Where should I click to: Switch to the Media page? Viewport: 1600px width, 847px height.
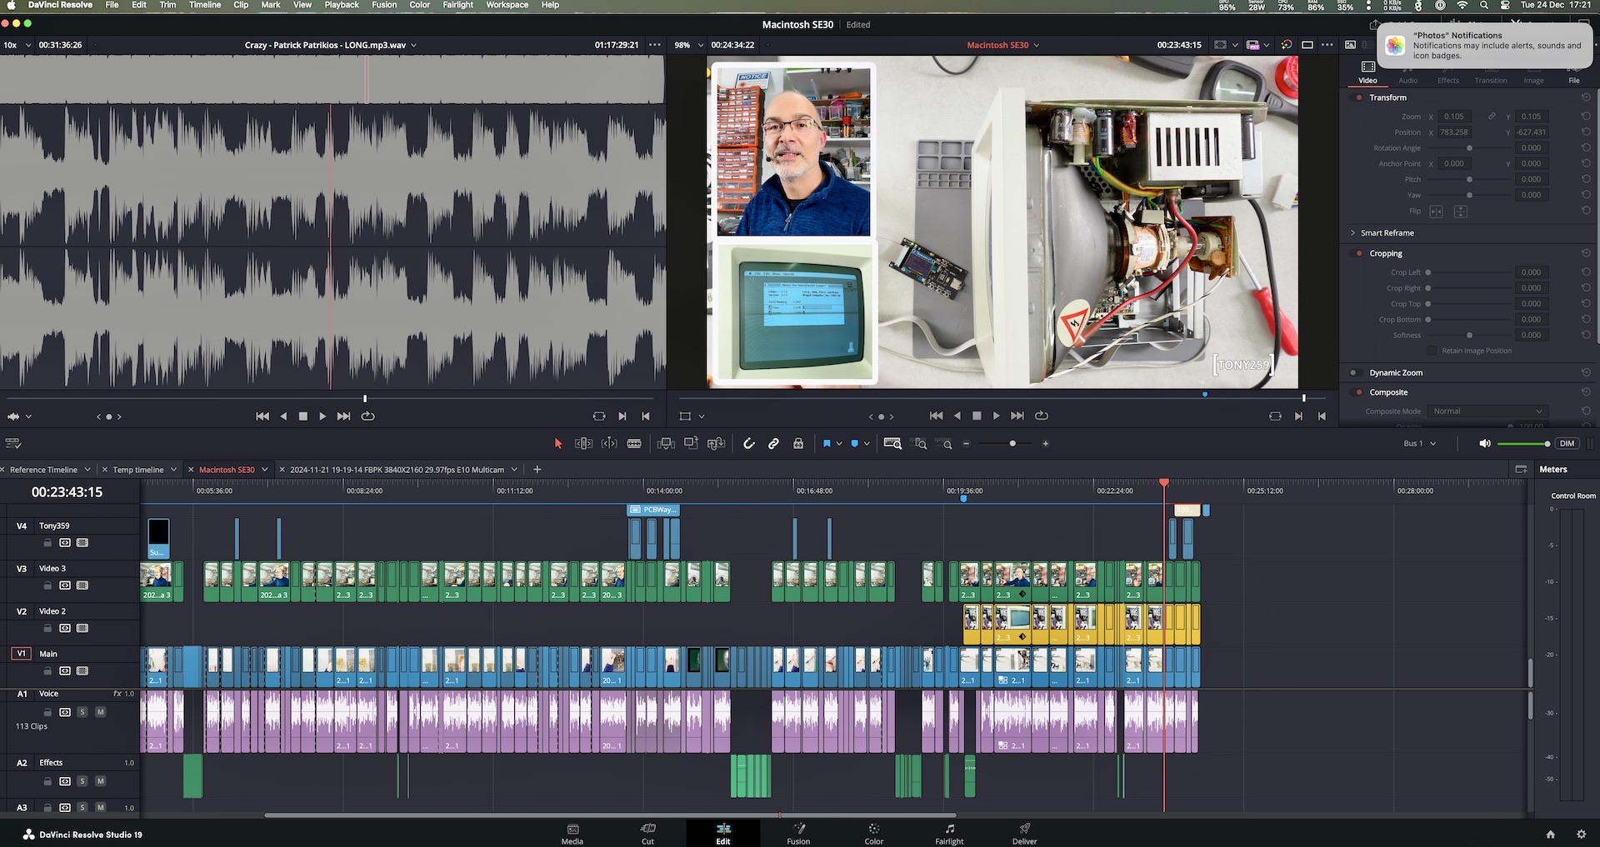[x=572, y=834]
